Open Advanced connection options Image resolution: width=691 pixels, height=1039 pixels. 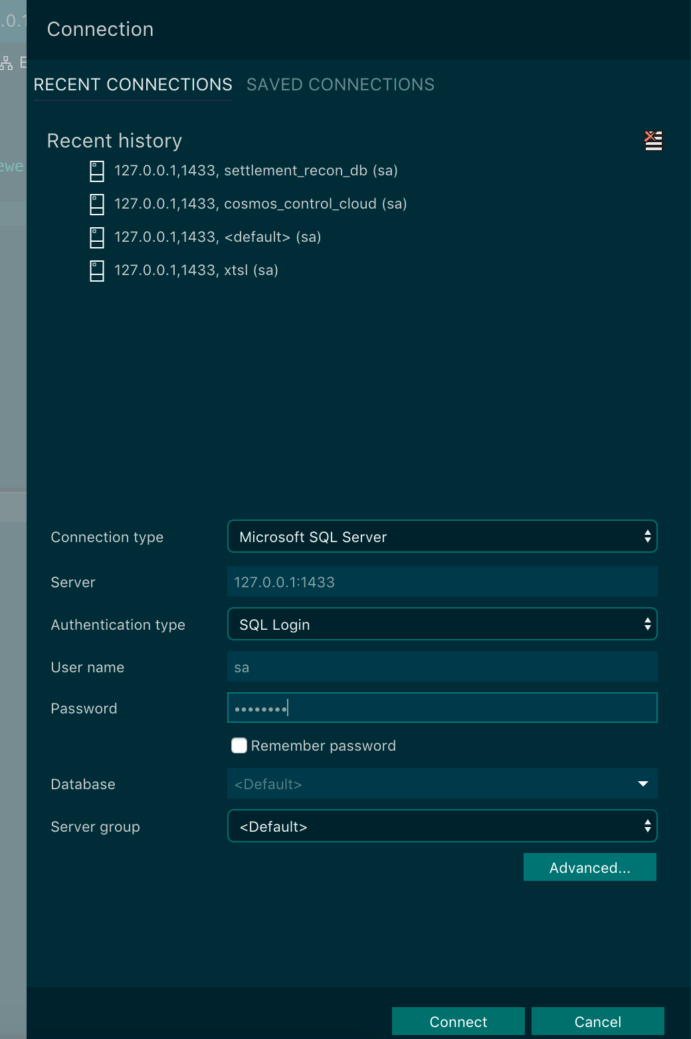coord(589,867)
